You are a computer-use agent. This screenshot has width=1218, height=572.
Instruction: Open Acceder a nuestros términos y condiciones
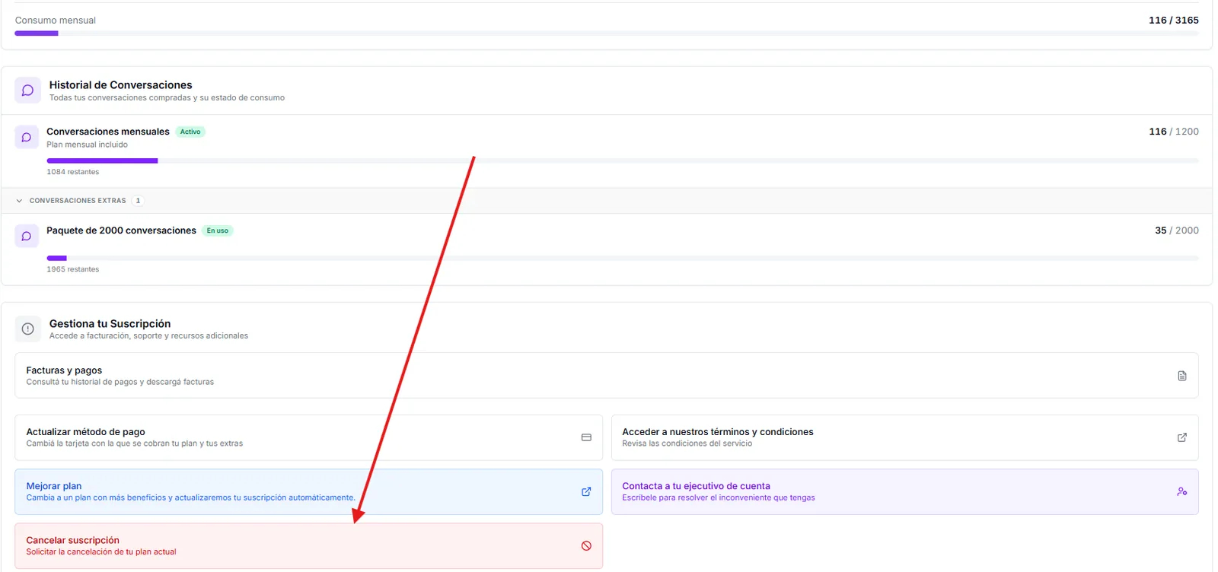pos(905,437)
